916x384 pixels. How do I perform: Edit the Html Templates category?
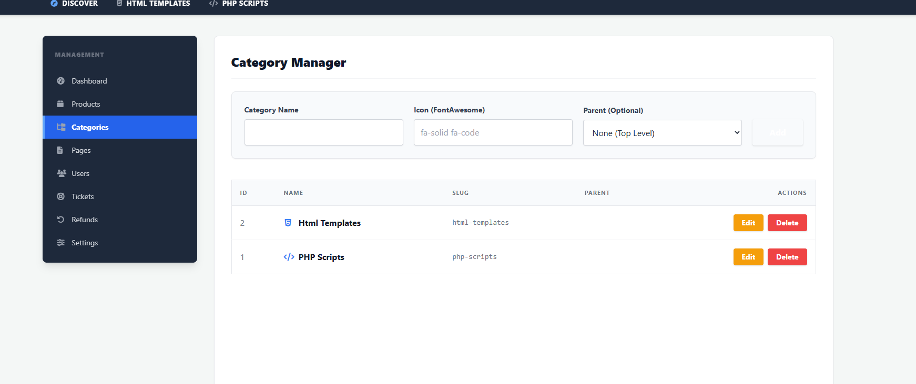(748, 223)
